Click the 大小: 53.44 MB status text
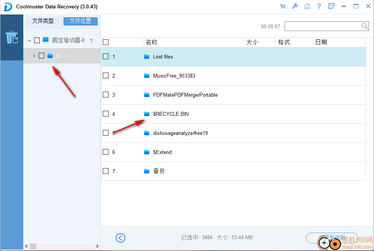This screenshot has width=374, height=251. (x=235, y=237)
